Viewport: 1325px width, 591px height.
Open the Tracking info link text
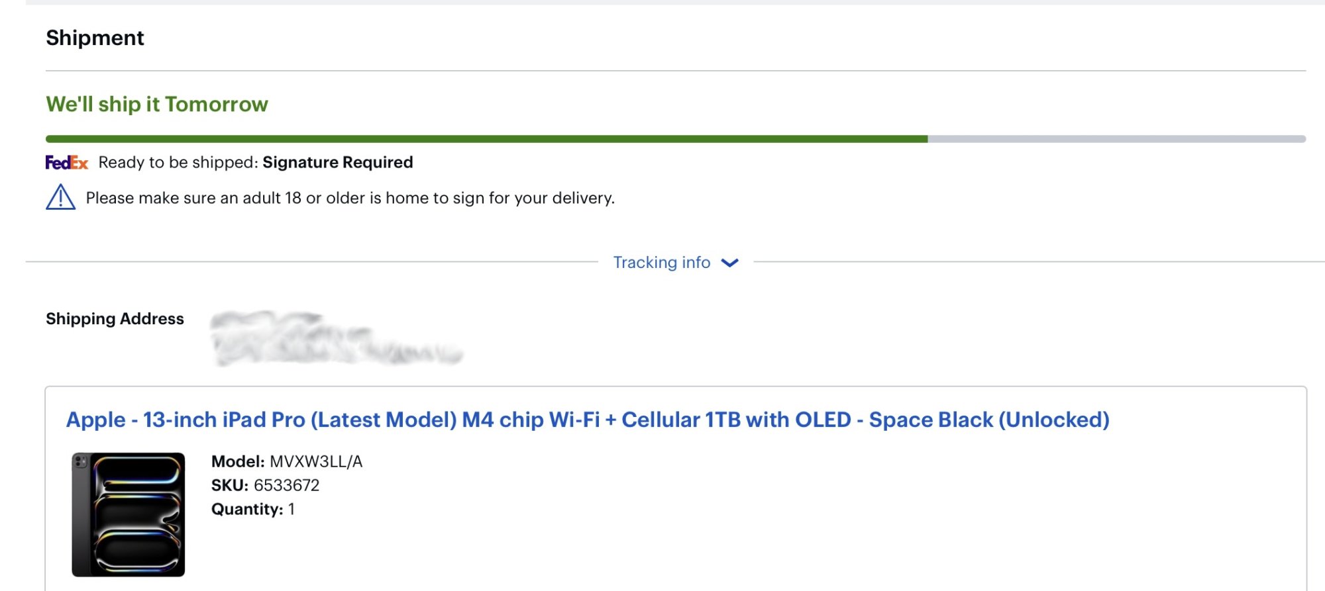pyautogui.click(x=661, y=263)
